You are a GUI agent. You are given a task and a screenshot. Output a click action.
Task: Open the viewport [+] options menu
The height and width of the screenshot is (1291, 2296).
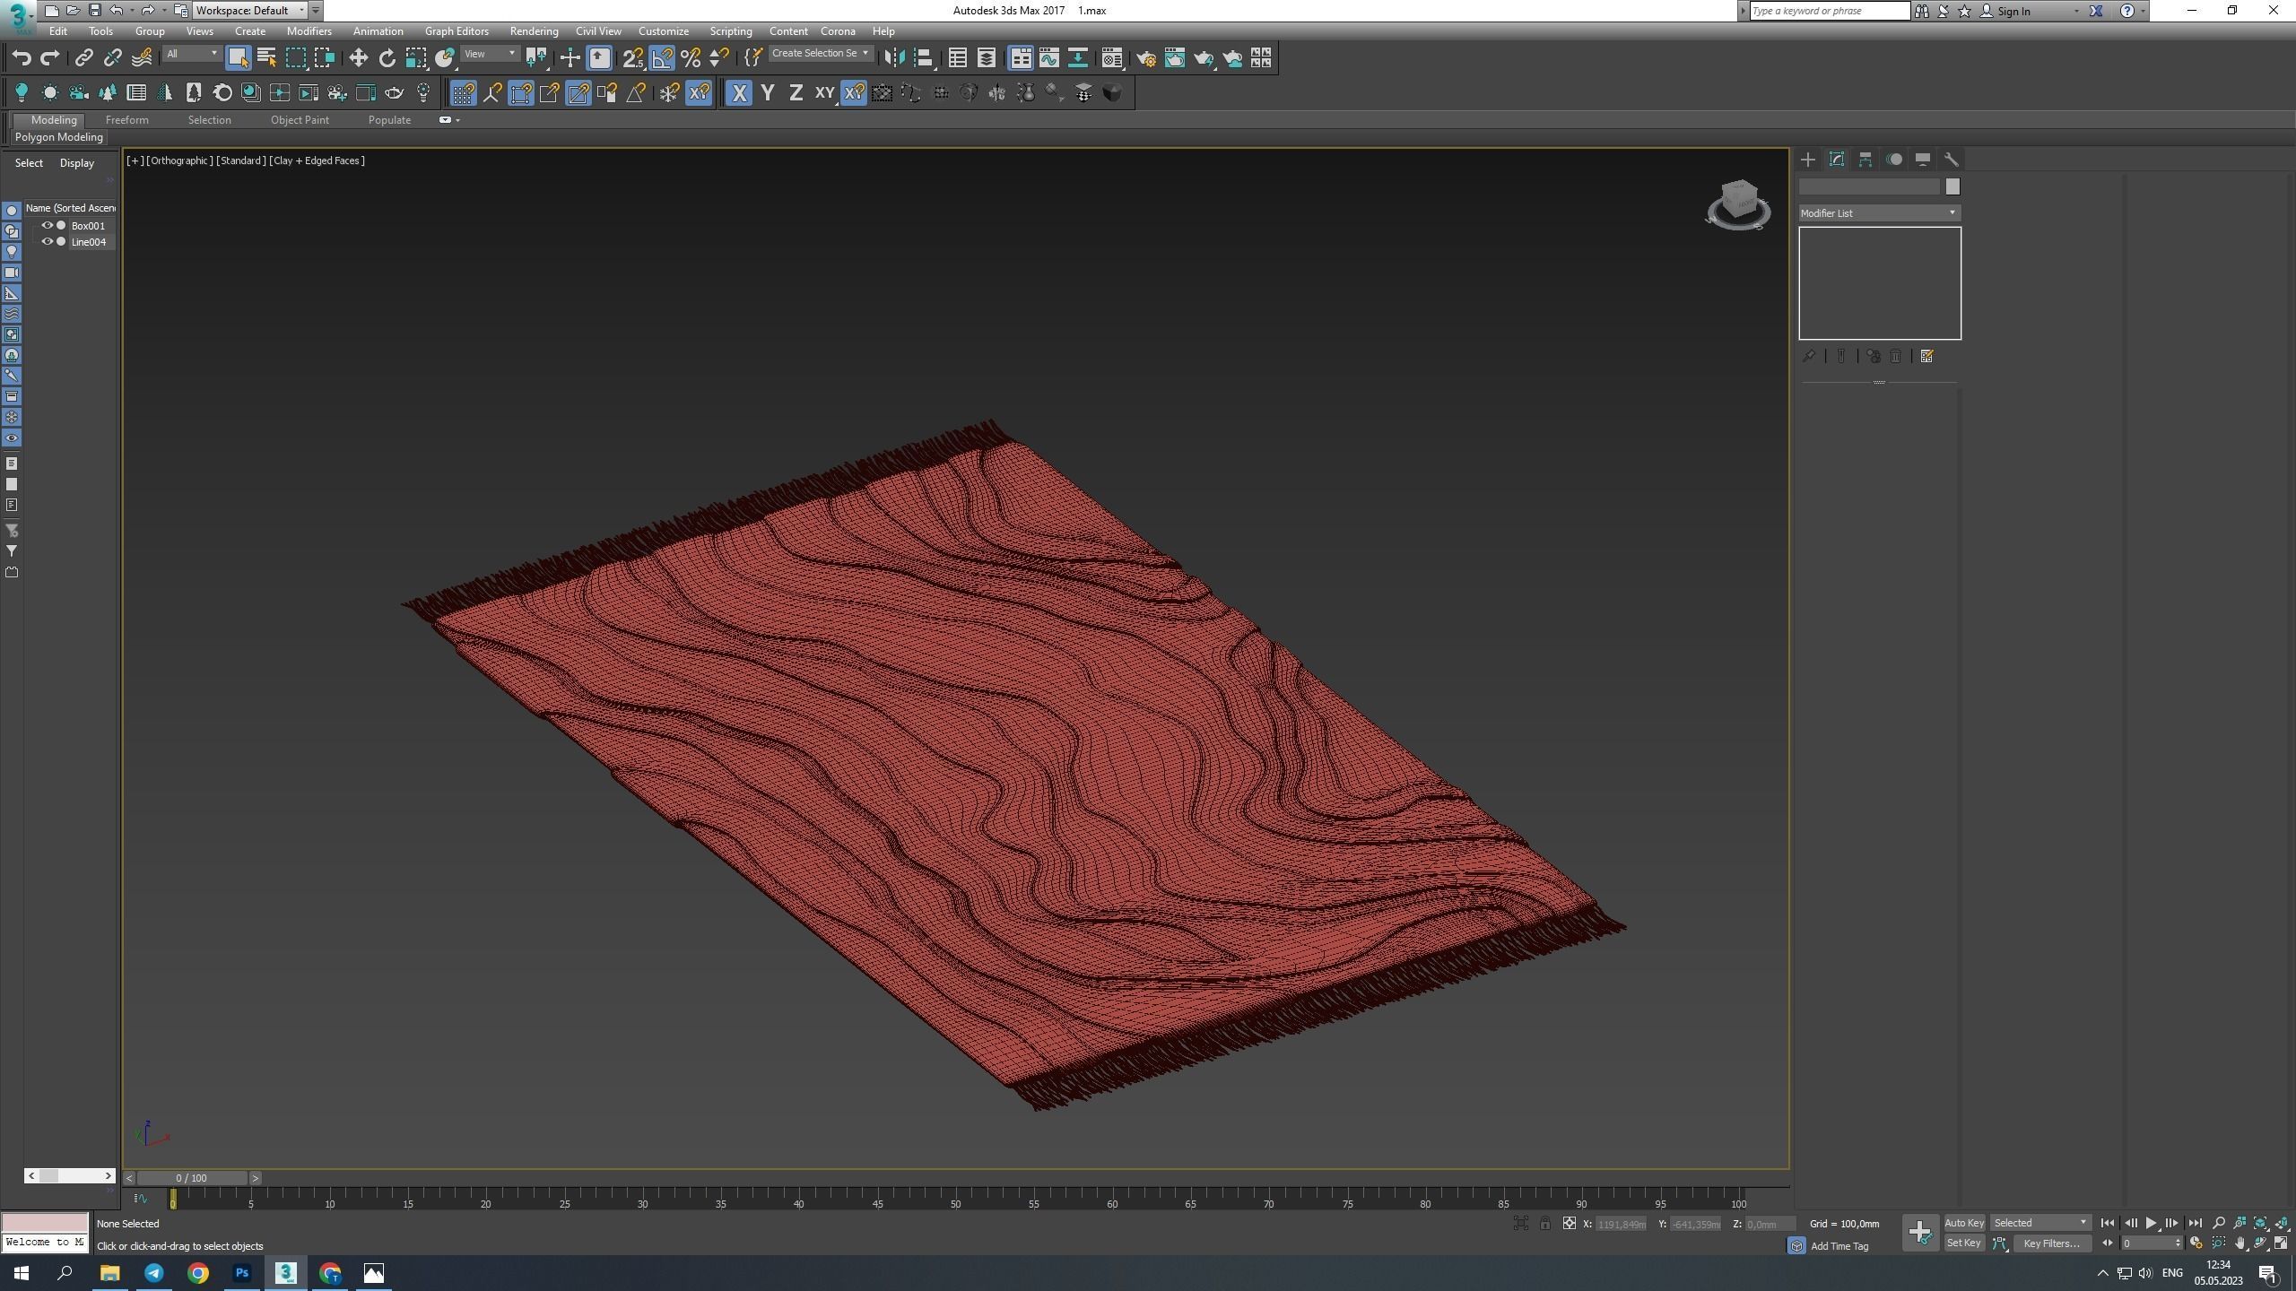click(x=134, y=160)
